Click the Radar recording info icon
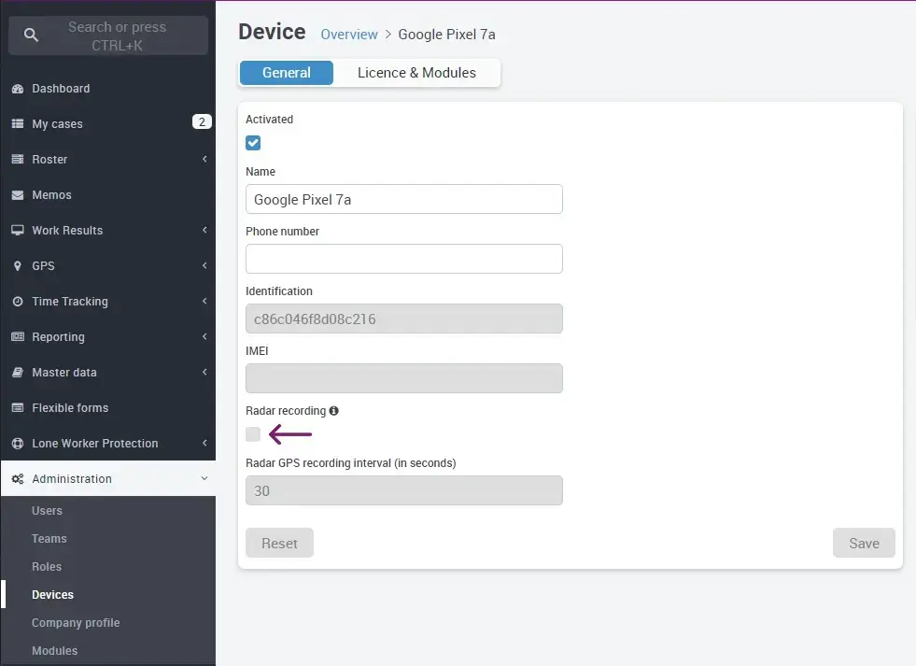 (x=334, y=410)
